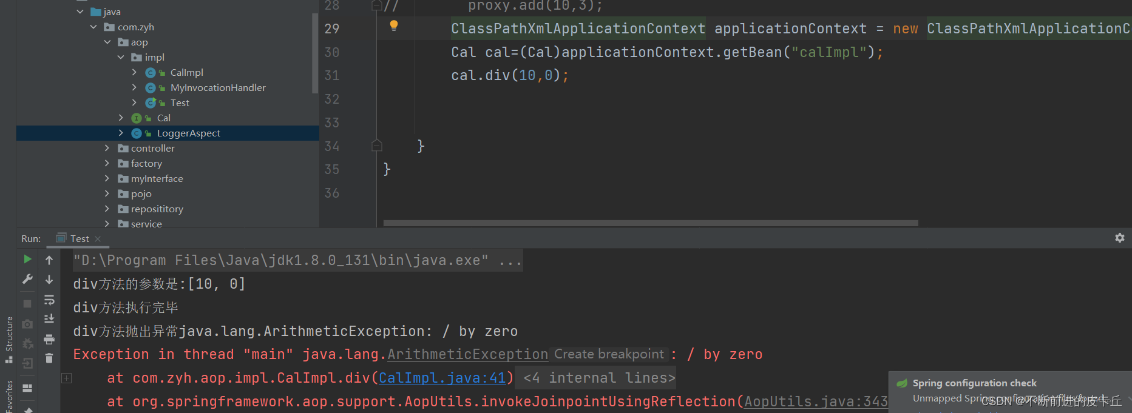Viewport: 1132px width, 413px height.
Task: Rerun the Test run configuration (green play icon)
Action: tap(27, 259)
